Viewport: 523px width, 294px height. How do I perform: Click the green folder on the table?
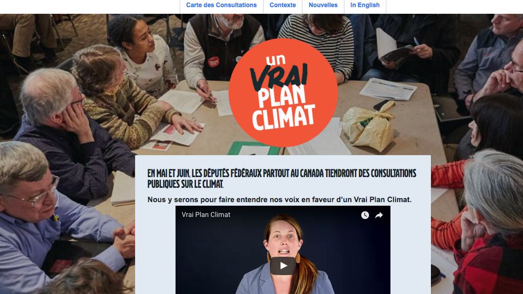[x=253, y=149]
